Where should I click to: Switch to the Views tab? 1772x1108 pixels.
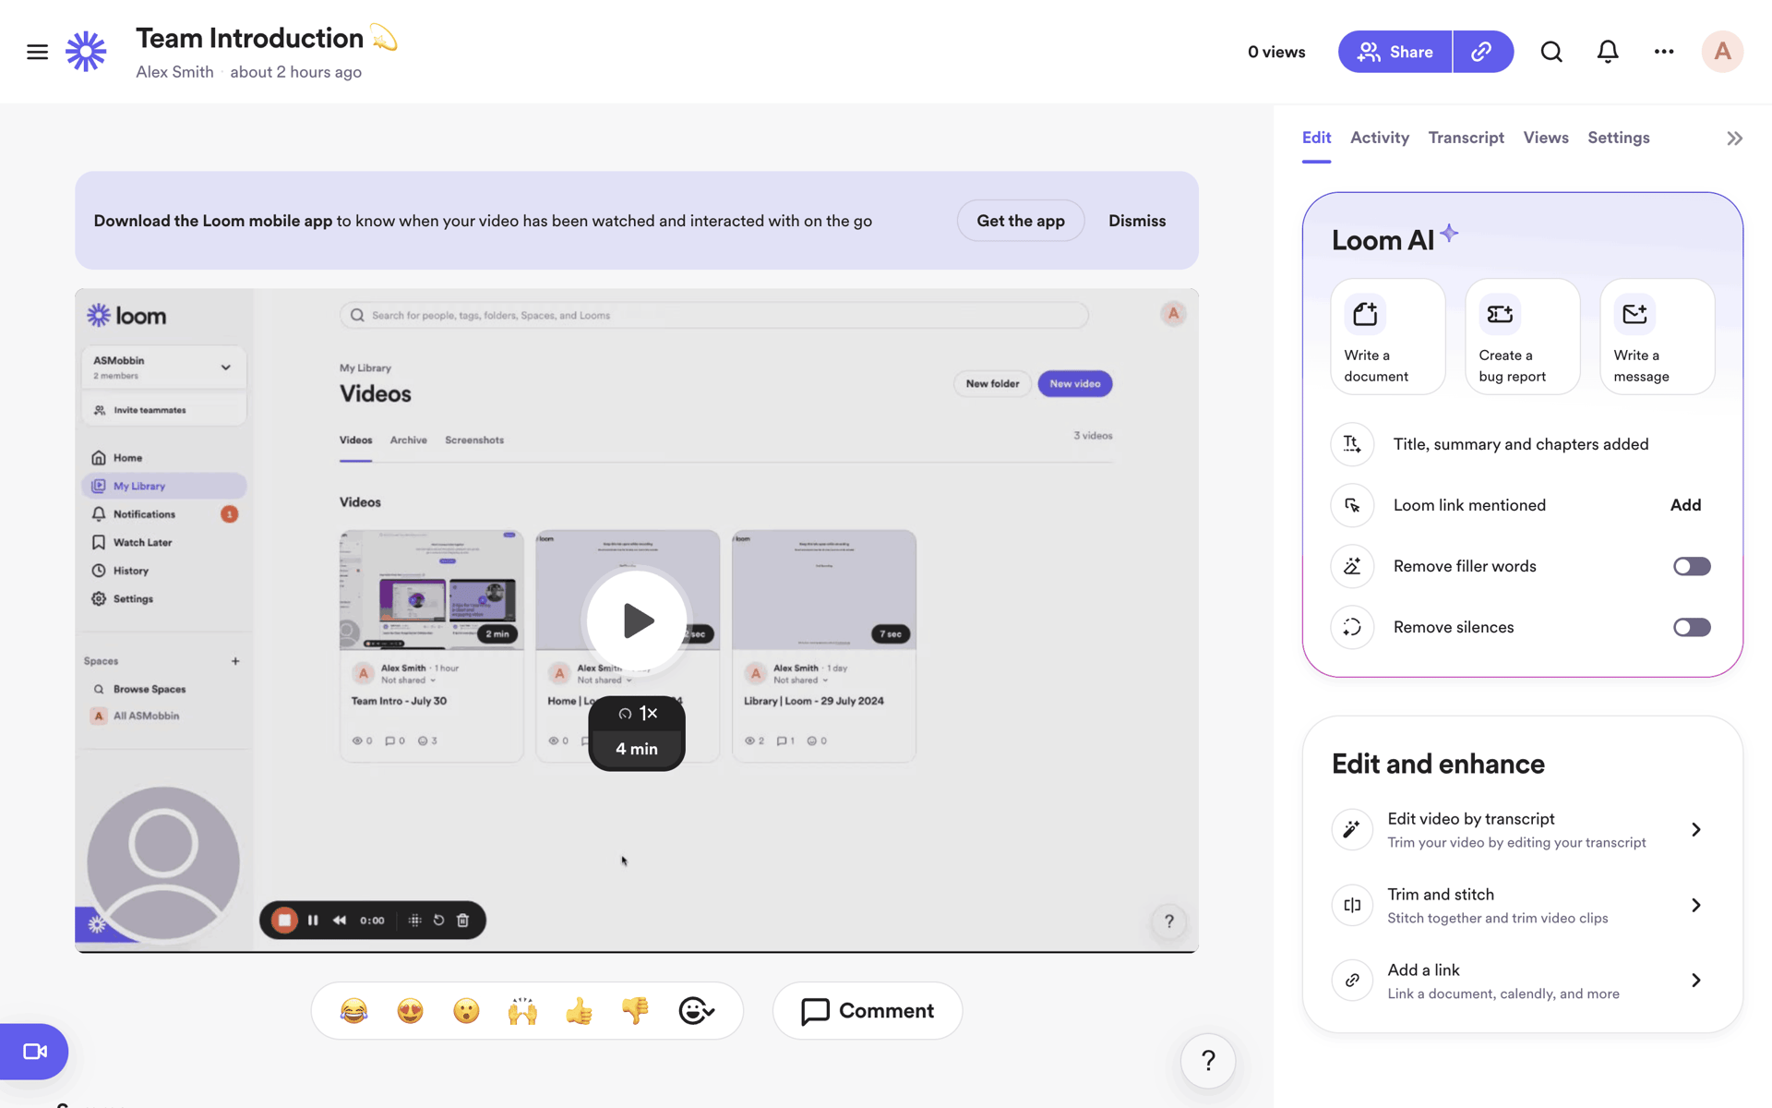click(1546, 138)
